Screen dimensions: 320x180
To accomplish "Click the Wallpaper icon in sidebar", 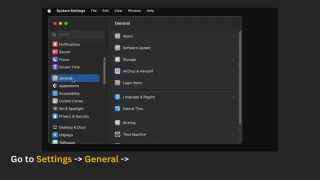I will (x=55, y=142).
